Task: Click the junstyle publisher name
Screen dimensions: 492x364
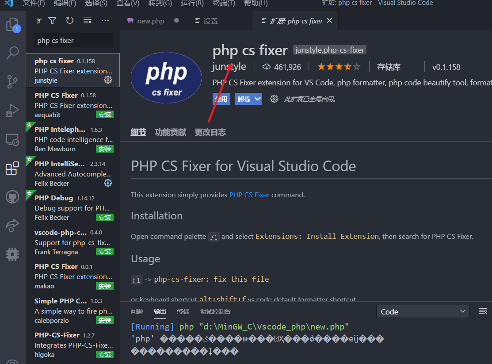Action: (229, 67)
